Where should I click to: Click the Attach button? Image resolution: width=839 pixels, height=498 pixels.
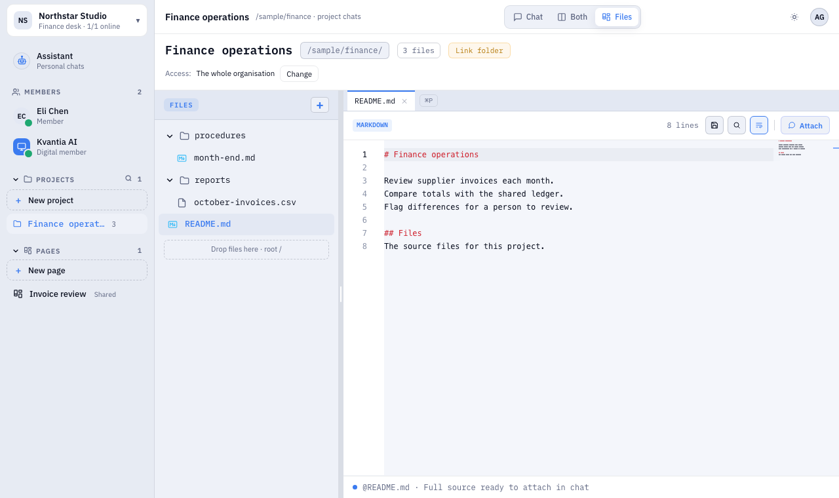[805, 125]
